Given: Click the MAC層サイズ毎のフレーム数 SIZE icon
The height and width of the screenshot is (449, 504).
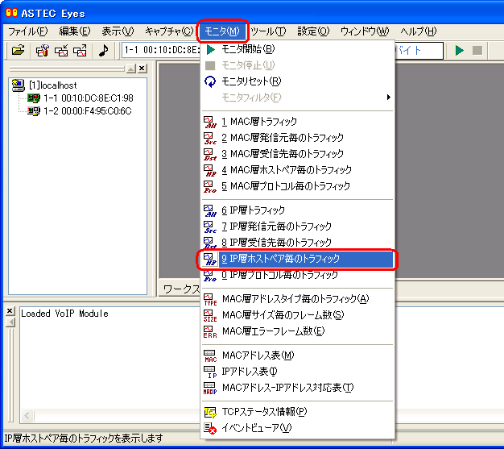Looking at the screenshot, I should point(210,315).
